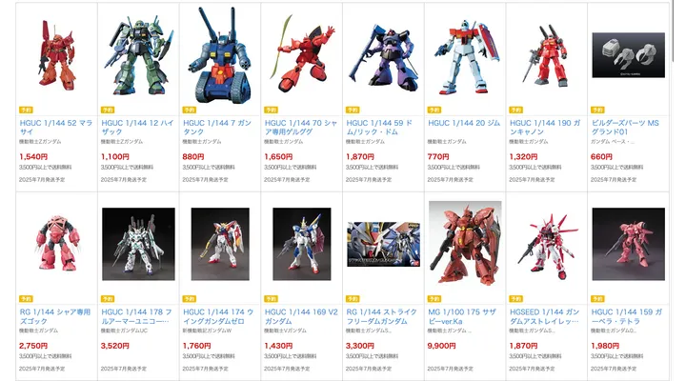Image resolution: width=686 pixels, height=381 pixels.
Task: Open the MG 1/100 175 サザビー ver.Ka link
Action: pyautogui.click(x=461, y=316)
